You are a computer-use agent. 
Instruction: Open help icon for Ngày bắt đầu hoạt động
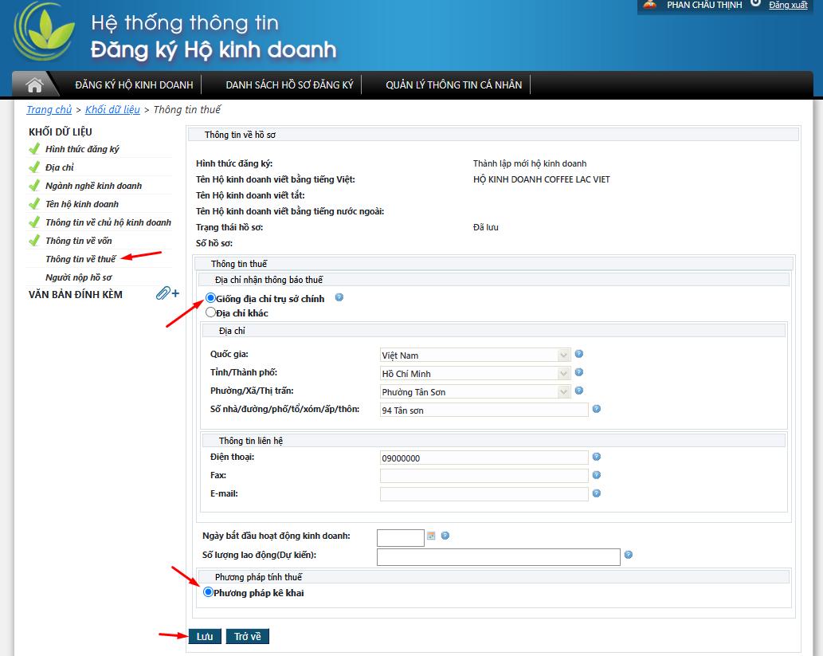pyautogui.click(x=445, y=536)
